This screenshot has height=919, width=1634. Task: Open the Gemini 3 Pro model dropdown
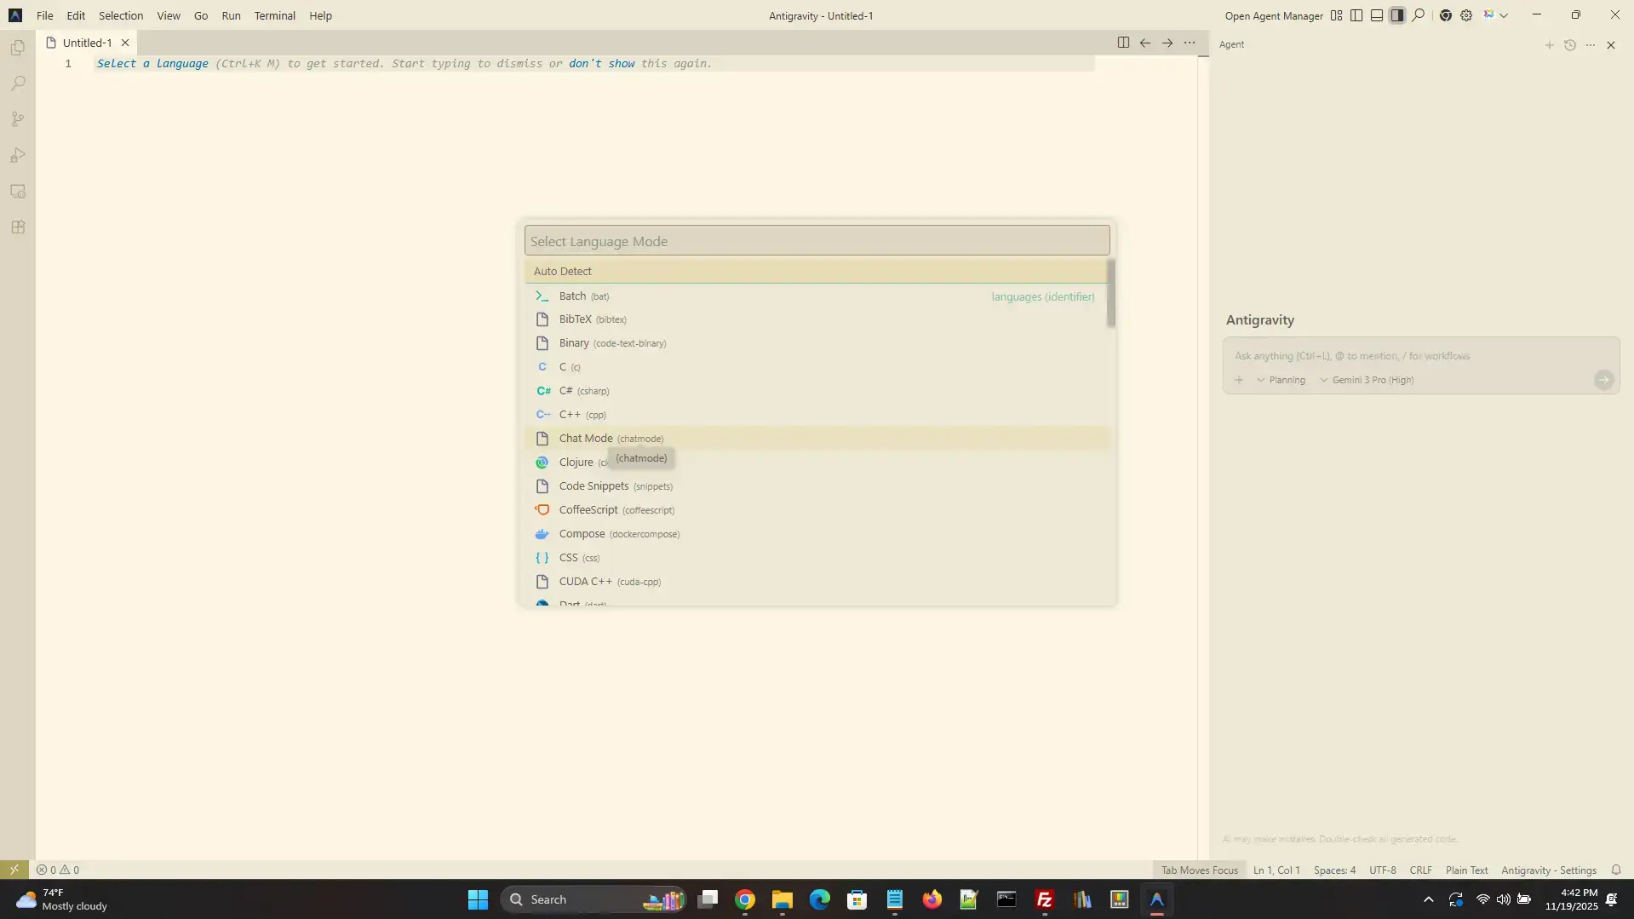point(1367,380)
